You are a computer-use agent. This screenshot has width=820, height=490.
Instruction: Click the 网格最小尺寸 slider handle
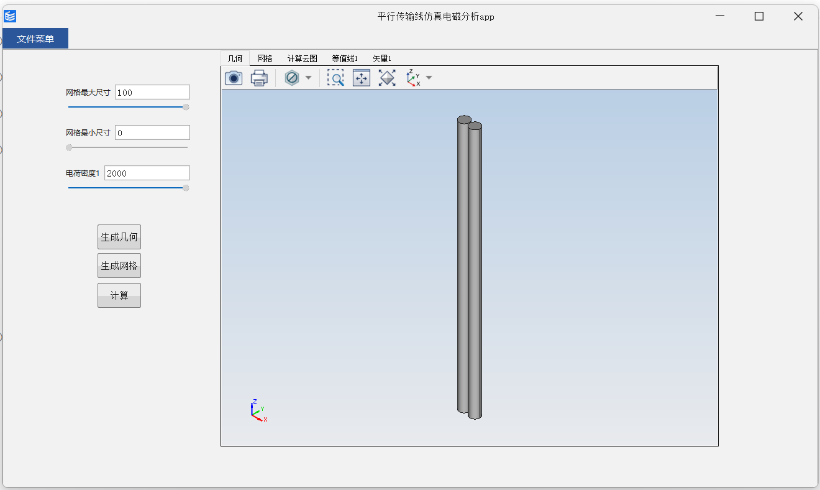pos(69,147)
